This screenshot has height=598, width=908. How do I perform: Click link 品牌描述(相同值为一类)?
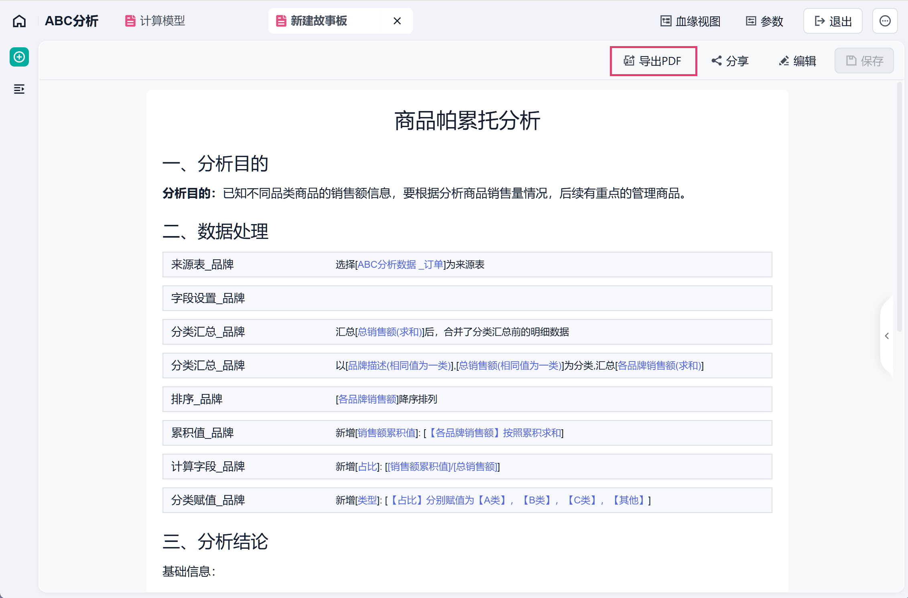click(x=399, y=366)
